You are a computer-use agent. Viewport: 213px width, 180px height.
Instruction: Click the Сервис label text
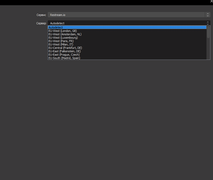point(41,15)
